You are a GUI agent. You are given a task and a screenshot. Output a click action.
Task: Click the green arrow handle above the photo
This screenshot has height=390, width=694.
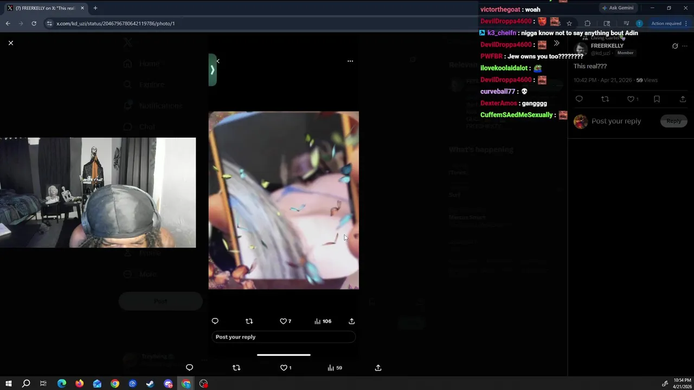[213, 70]
